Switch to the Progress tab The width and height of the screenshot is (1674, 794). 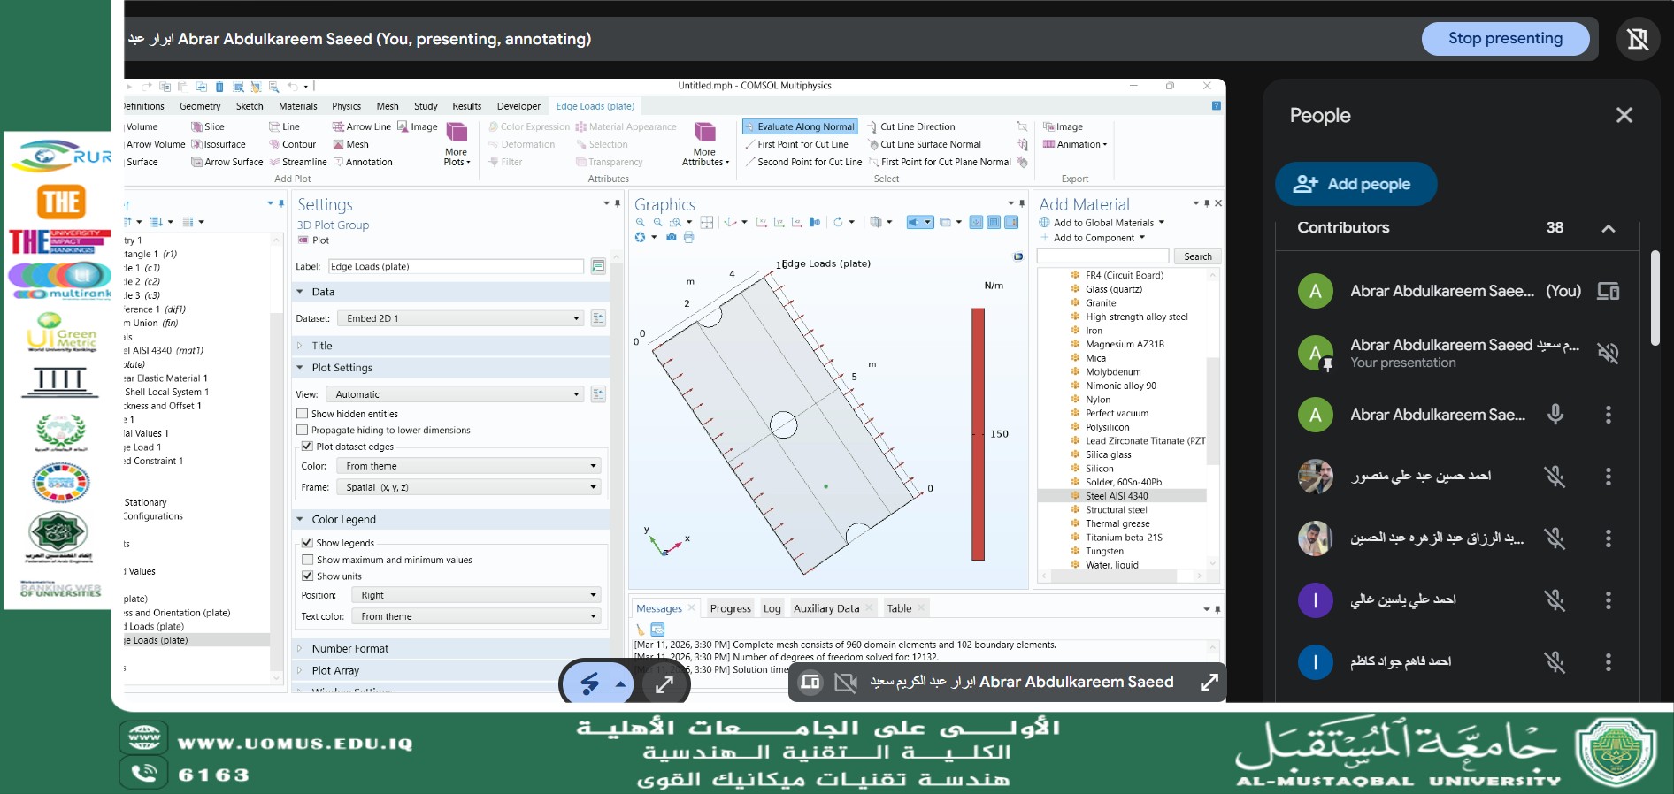(730, 608)
